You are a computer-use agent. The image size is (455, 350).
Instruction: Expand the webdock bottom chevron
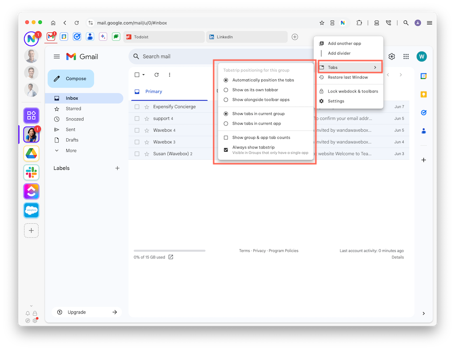[32, 306]
